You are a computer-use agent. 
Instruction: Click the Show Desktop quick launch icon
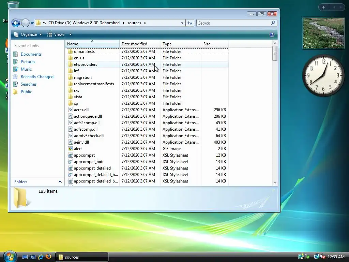tap(25, 257)
